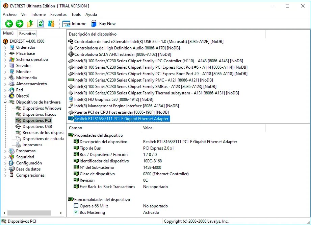Image resolution: width=311 pixels, height=225 pixels.
Task: Click the DirectX icon in tree
Action: click(x=12, y=96)
